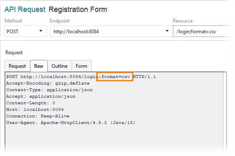Screen dimensions: 235x156
Task: Click the API Request heading
Action: pos(25,9)
